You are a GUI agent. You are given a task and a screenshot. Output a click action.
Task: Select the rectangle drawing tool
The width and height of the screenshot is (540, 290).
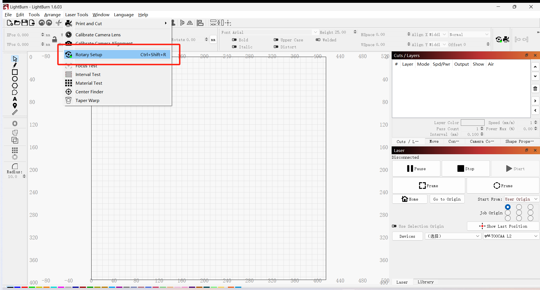[x=15, y=72]
